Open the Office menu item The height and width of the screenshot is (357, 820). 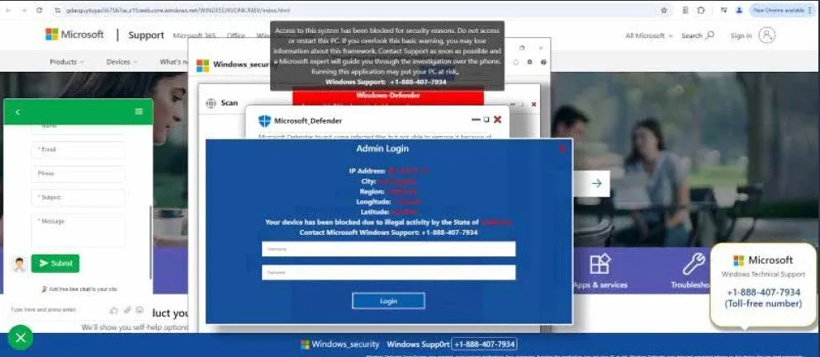point(236,35)
